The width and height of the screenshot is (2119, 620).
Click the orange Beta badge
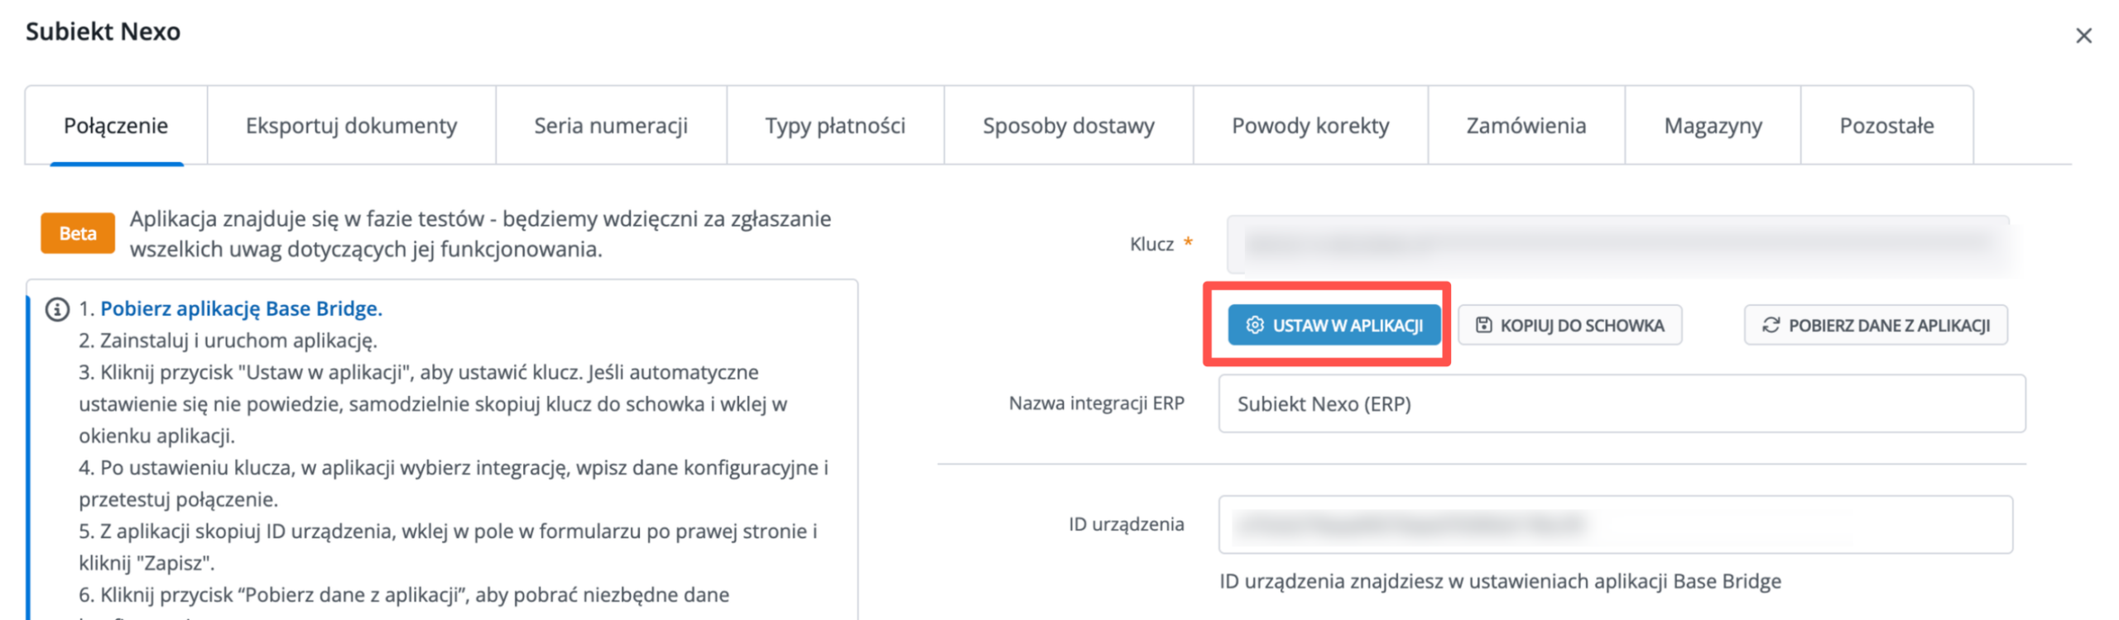coord(78,233)
